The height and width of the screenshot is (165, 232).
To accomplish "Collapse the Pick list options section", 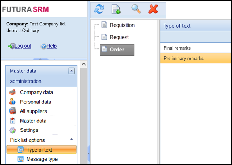I will [71, 140].
